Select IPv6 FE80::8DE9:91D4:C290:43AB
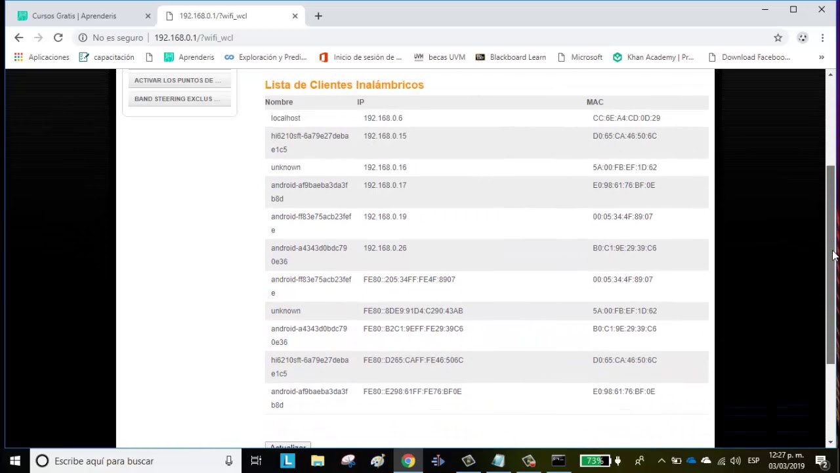The image size is (840, 473). (413, 311)
